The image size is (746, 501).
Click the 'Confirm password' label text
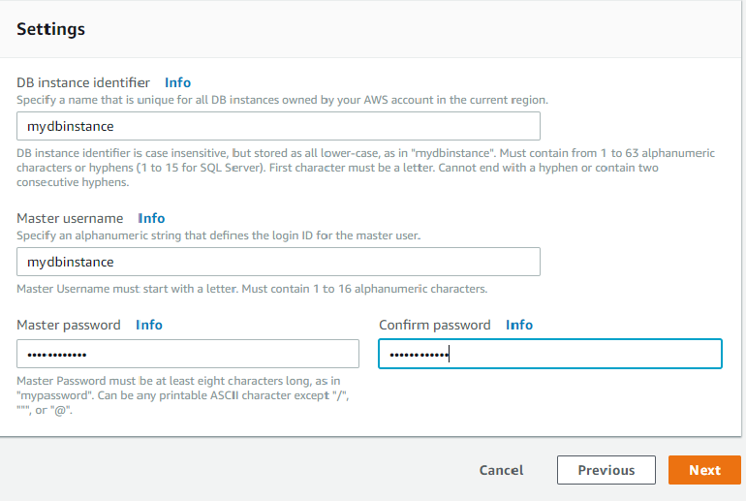pos(434,325)
